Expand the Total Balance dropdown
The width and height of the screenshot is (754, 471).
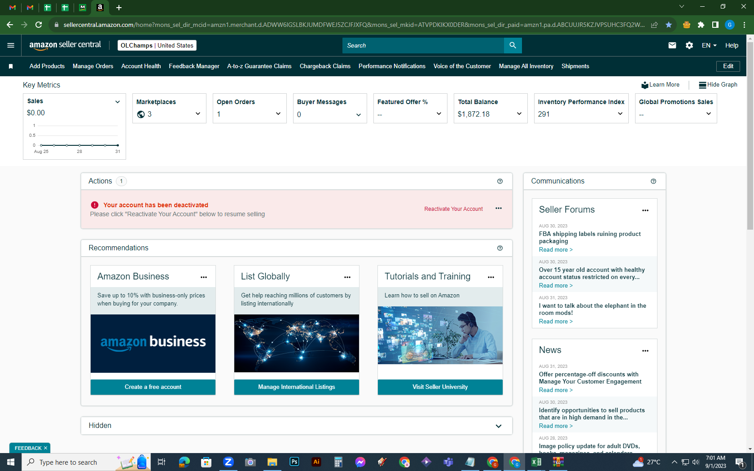point(519,114)
